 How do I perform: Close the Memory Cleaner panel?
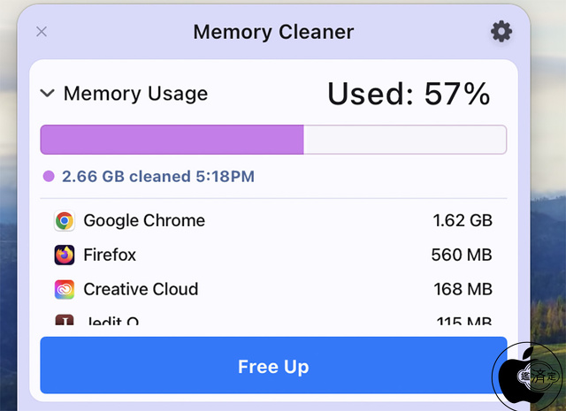[x=42, y=33]
